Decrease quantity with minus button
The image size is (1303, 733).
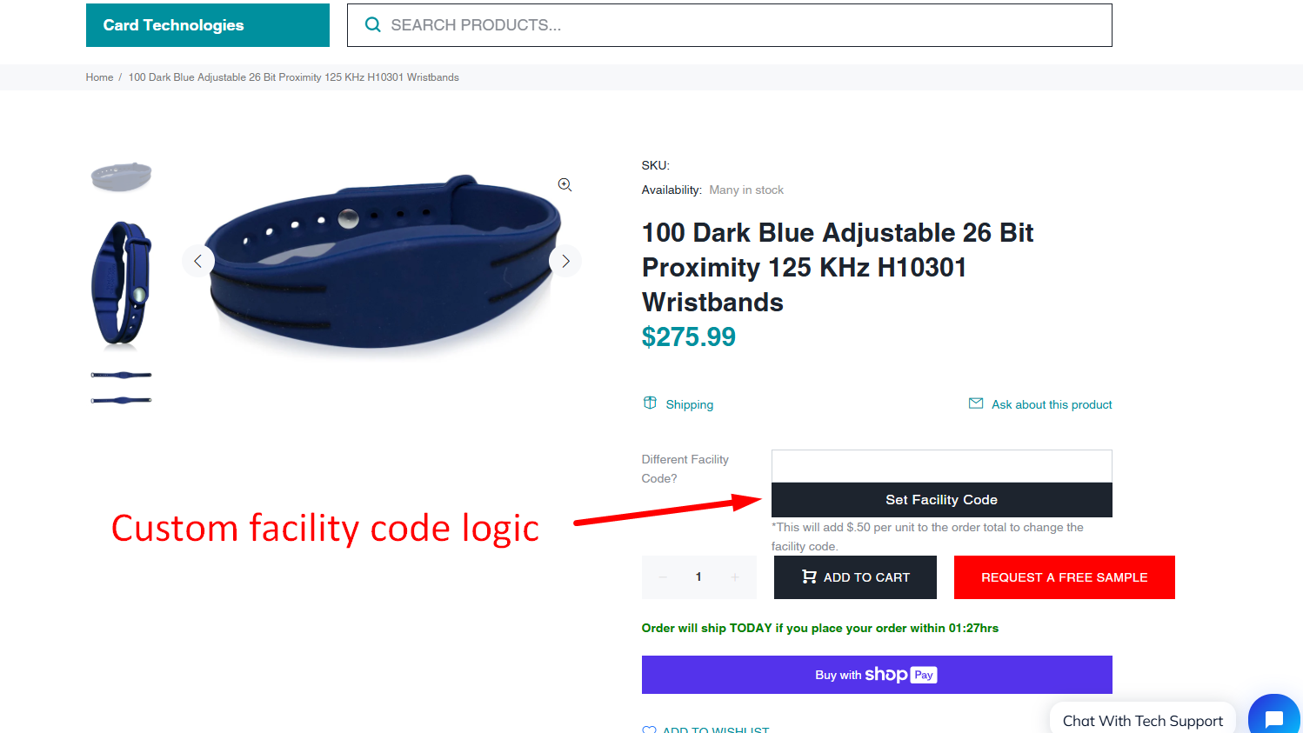(663, 577)
